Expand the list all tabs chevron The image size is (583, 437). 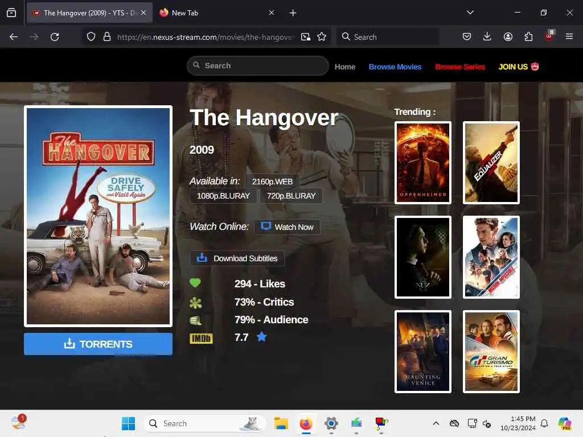click(470, 13)
